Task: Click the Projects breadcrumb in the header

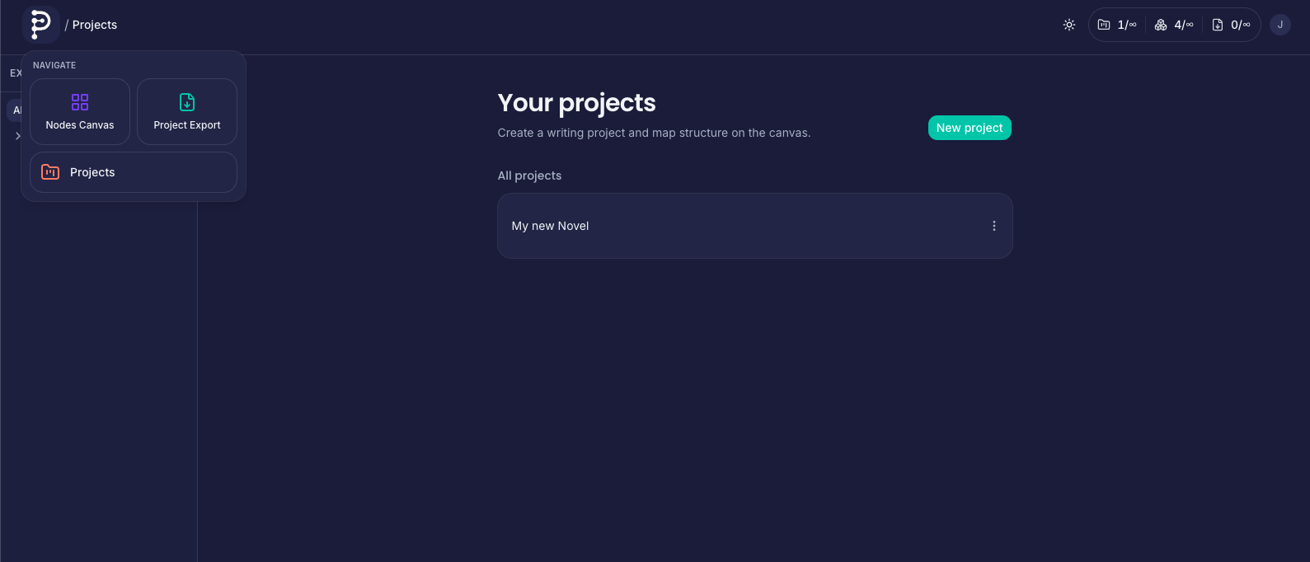Action: pyautogui.click(x=95, y=25)
